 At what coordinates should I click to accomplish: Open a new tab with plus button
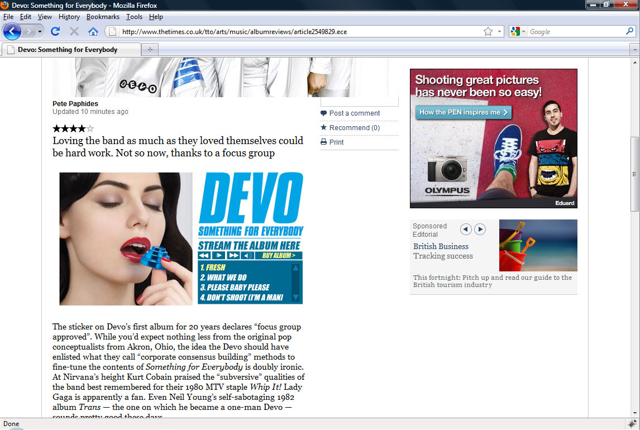[150, 49]
